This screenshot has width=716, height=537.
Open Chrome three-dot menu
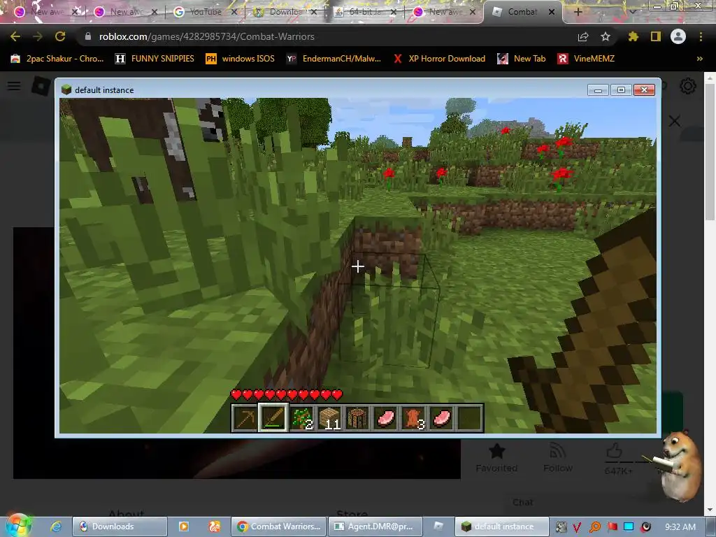point(701,36)
